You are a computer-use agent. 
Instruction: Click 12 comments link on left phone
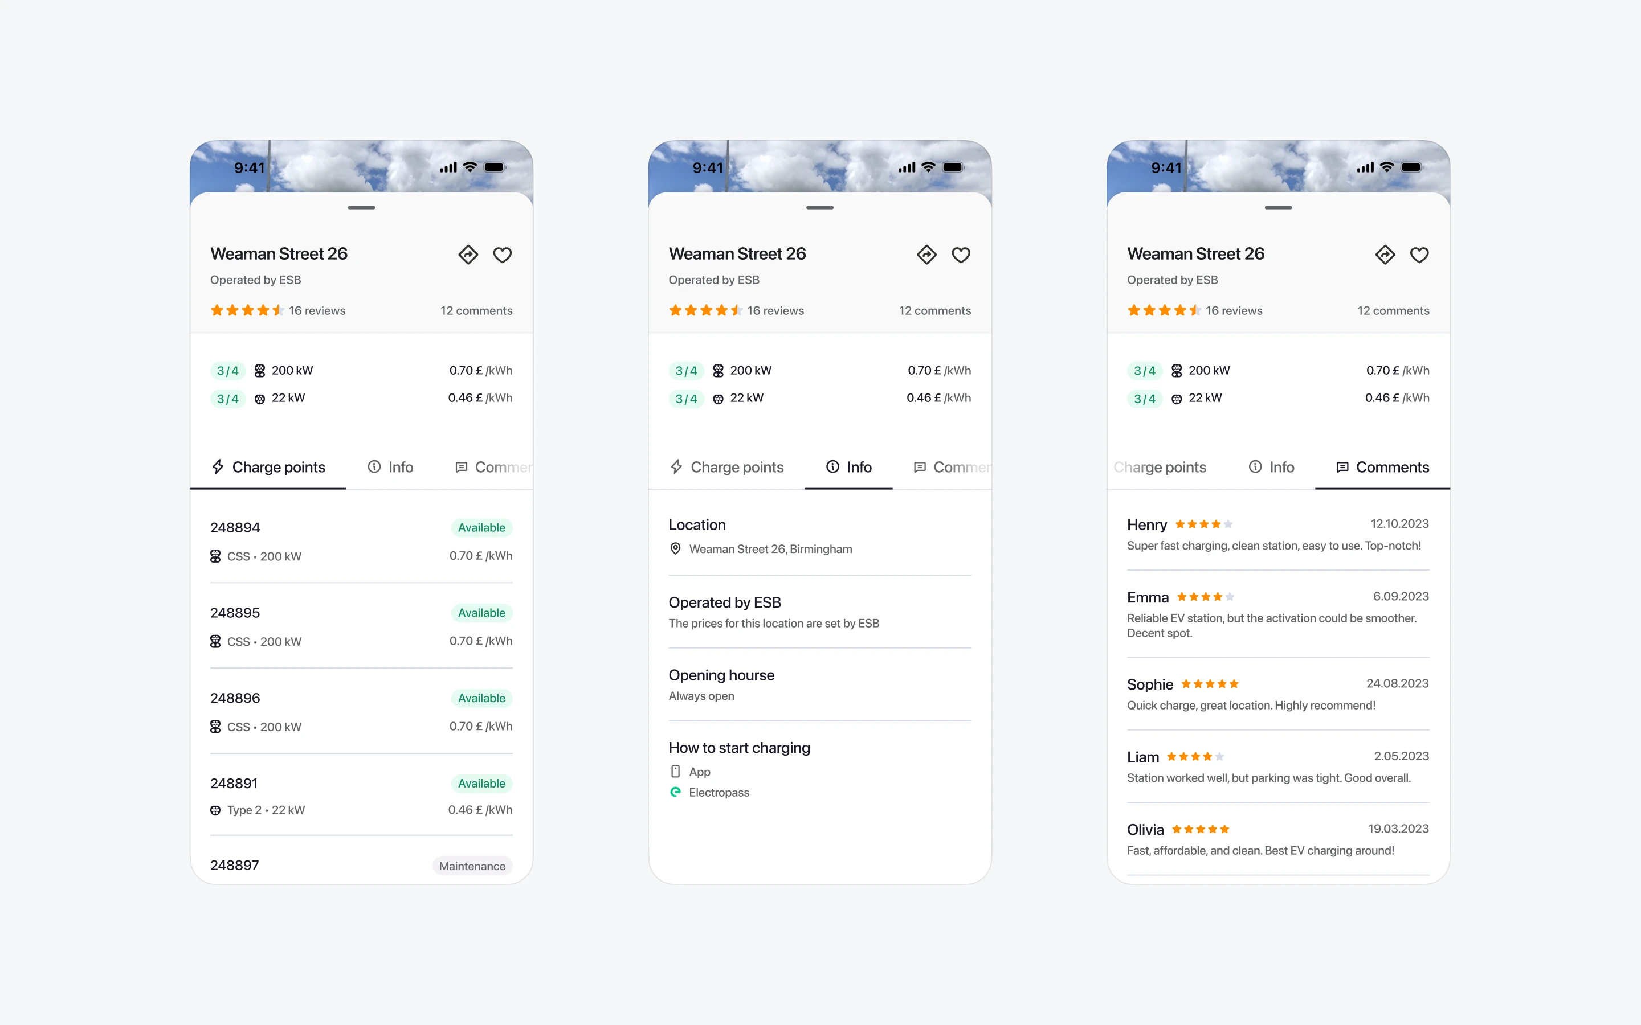pyautogui.click(x=476, y=310)
